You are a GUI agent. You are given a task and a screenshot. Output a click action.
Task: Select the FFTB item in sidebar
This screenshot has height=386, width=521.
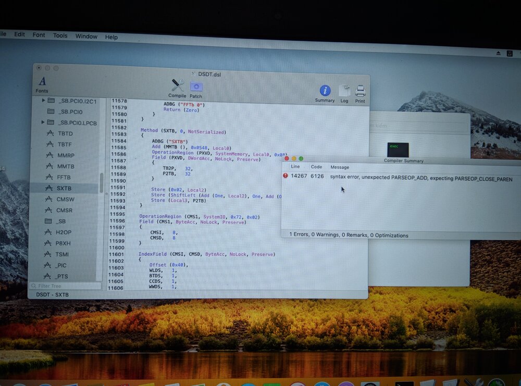(64, 177)
